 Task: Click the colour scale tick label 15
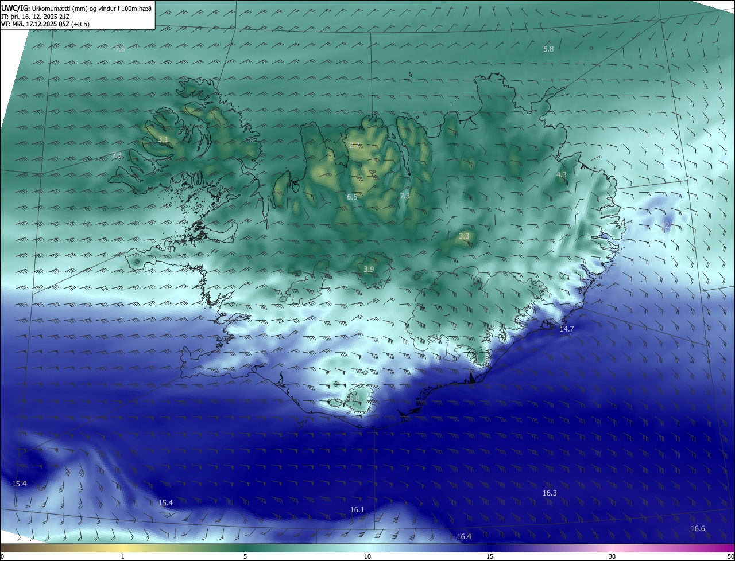click(490, 556)
